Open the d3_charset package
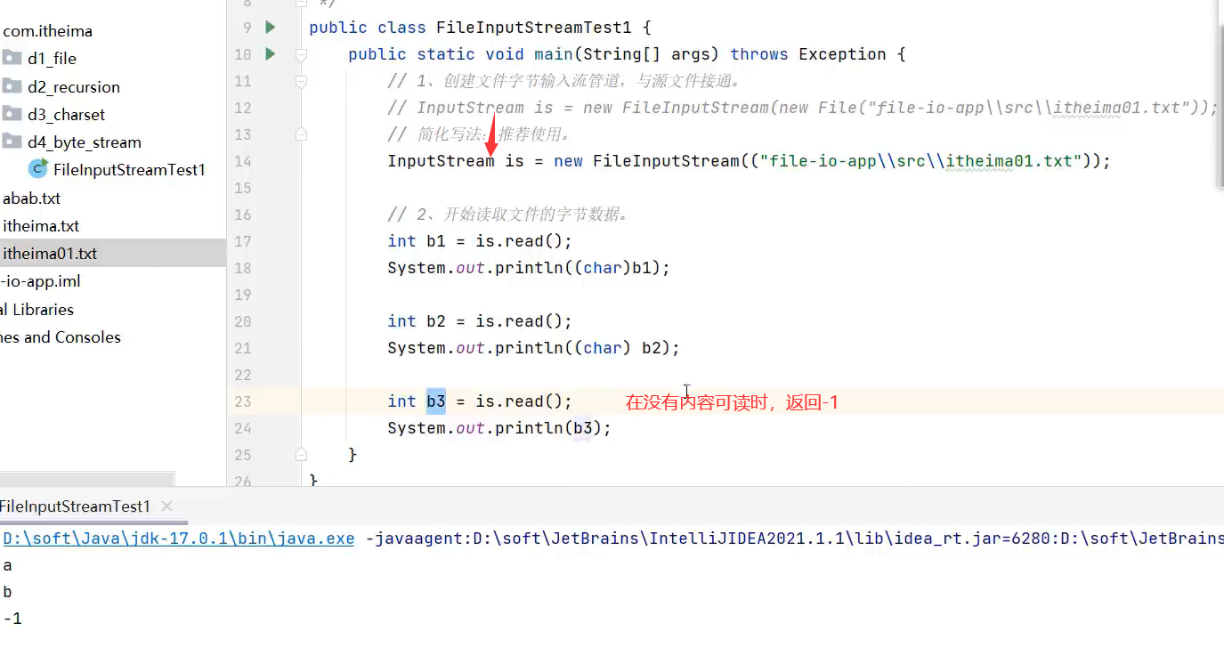Image resolution: width=1224 pixels, height=648 pixels. click(66, 115)
